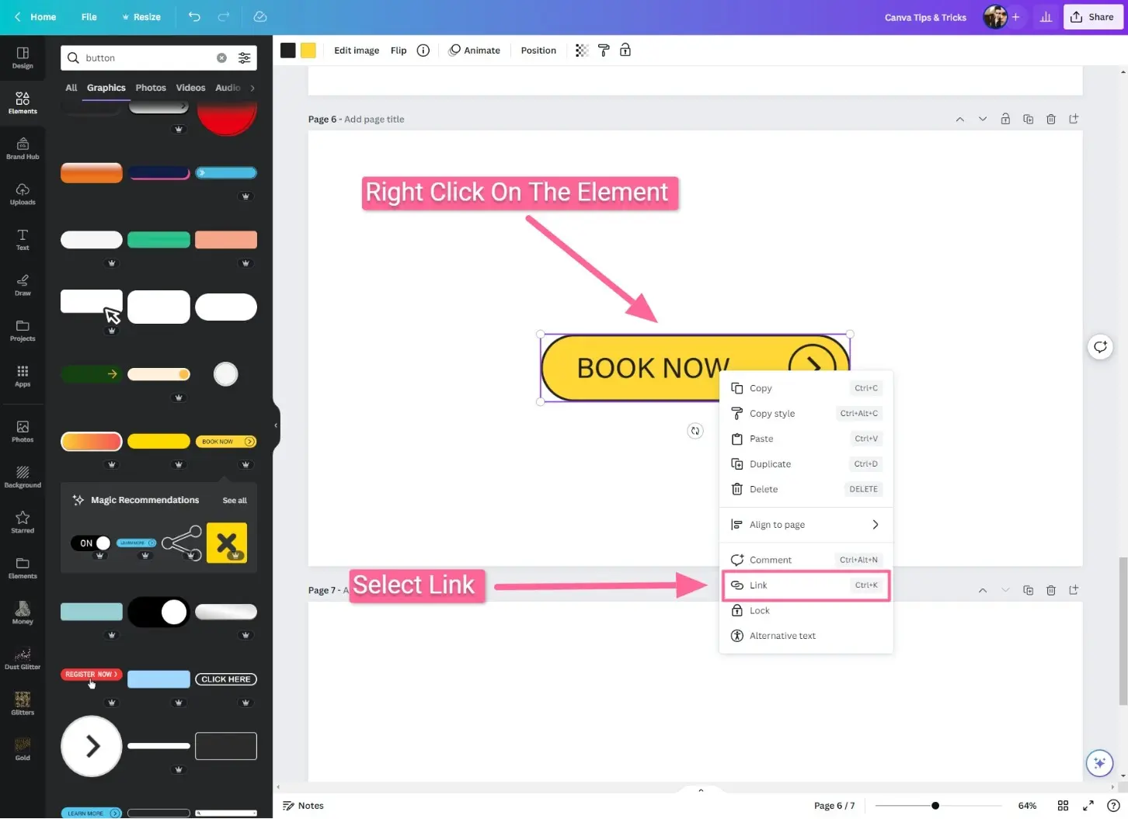Choose Copy style in context menu

pos(806,414)
